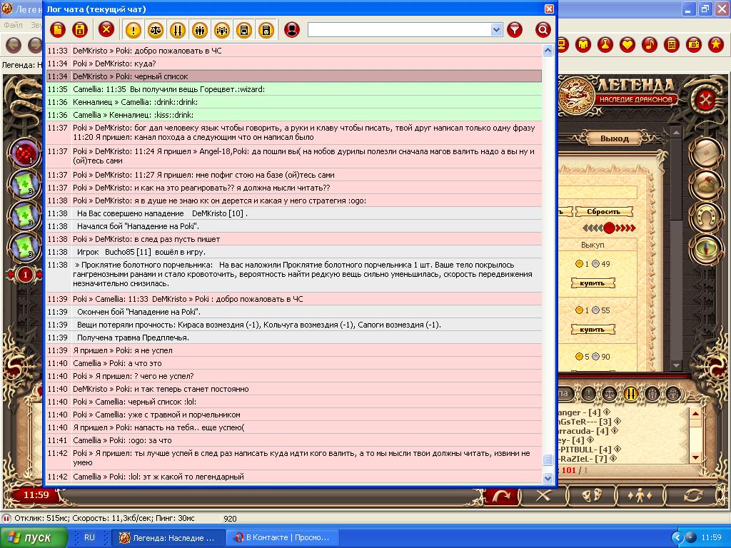Click the music note toolbar icon
Image resolution: width=731 pixels, height=548 pixels.
click(x=649, y=45)
